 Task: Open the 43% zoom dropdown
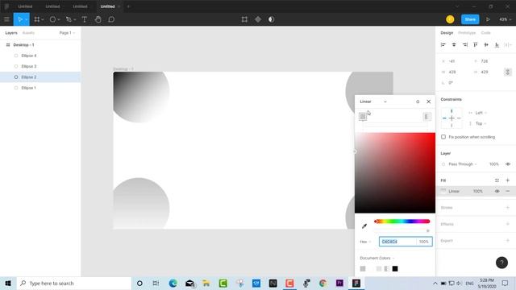pos(506,19)
